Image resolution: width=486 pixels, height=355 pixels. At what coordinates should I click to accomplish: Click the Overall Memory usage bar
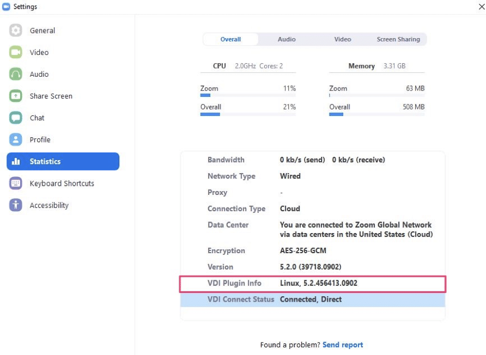pos(376,114)
